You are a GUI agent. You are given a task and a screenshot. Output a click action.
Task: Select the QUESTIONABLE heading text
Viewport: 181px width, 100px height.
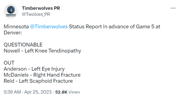pyautogui.click(x=23, y=45)
